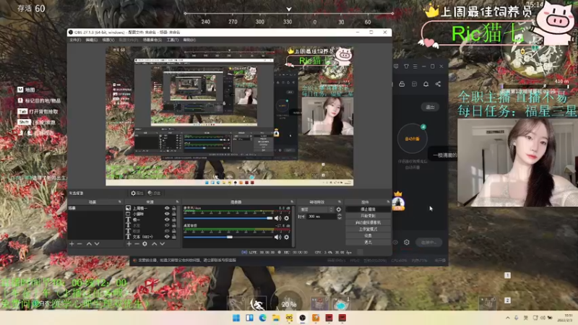Hide the 上周榜一 source with its eye icon

coord(167,208)
